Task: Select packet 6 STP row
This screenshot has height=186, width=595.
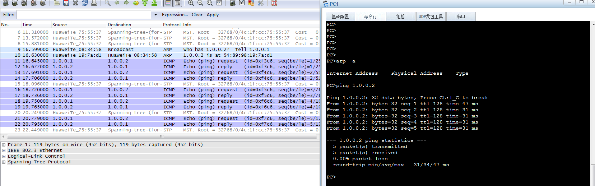Action: tap(160, 32)
